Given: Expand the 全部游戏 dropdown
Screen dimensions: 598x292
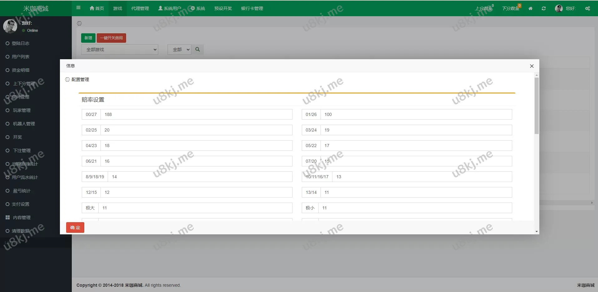Looking at the screenshot, I should [x=120, y=50].
